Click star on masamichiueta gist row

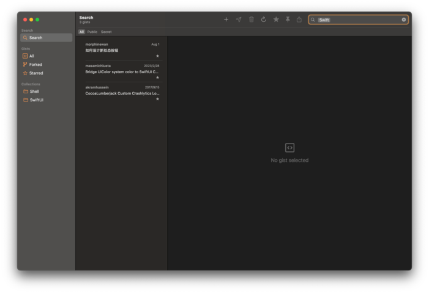[x=157, y=78]
